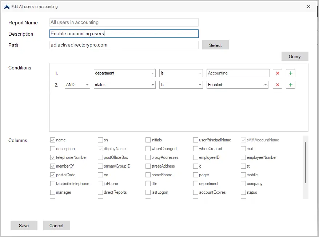This screenshot has height=237, width=319.
Task: Check the mail column checkbox
Action: pyautogui.click(x=243, y=149)
